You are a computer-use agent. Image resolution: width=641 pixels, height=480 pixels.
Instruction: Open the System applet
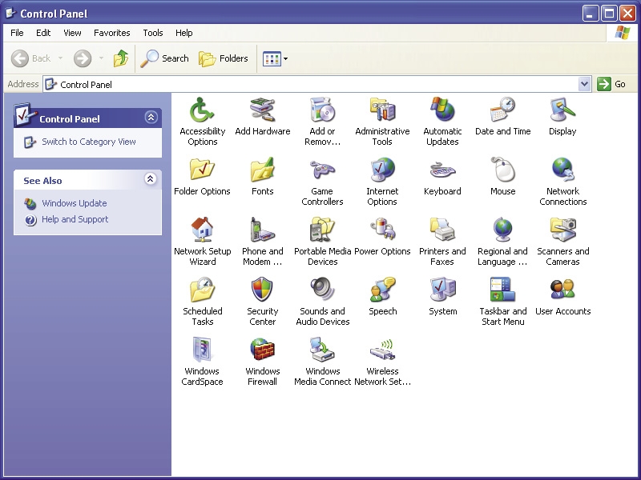point(442,290)
